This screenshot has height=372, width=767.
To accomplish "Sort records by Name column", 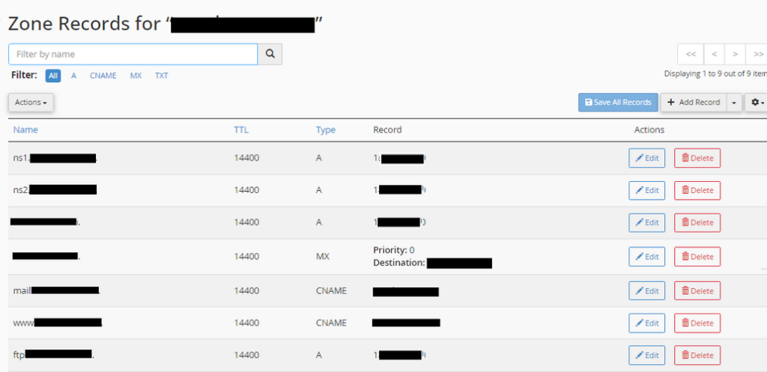I will (25, 129).
